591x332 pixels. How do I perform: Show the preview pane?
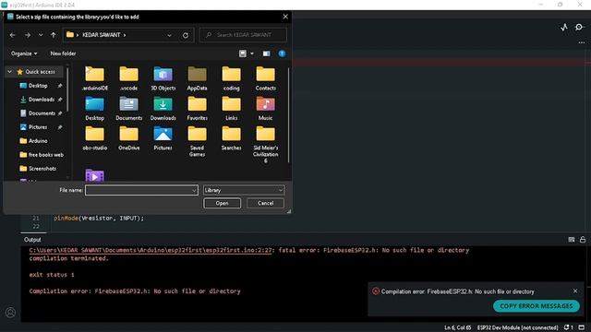pos(266,53)
